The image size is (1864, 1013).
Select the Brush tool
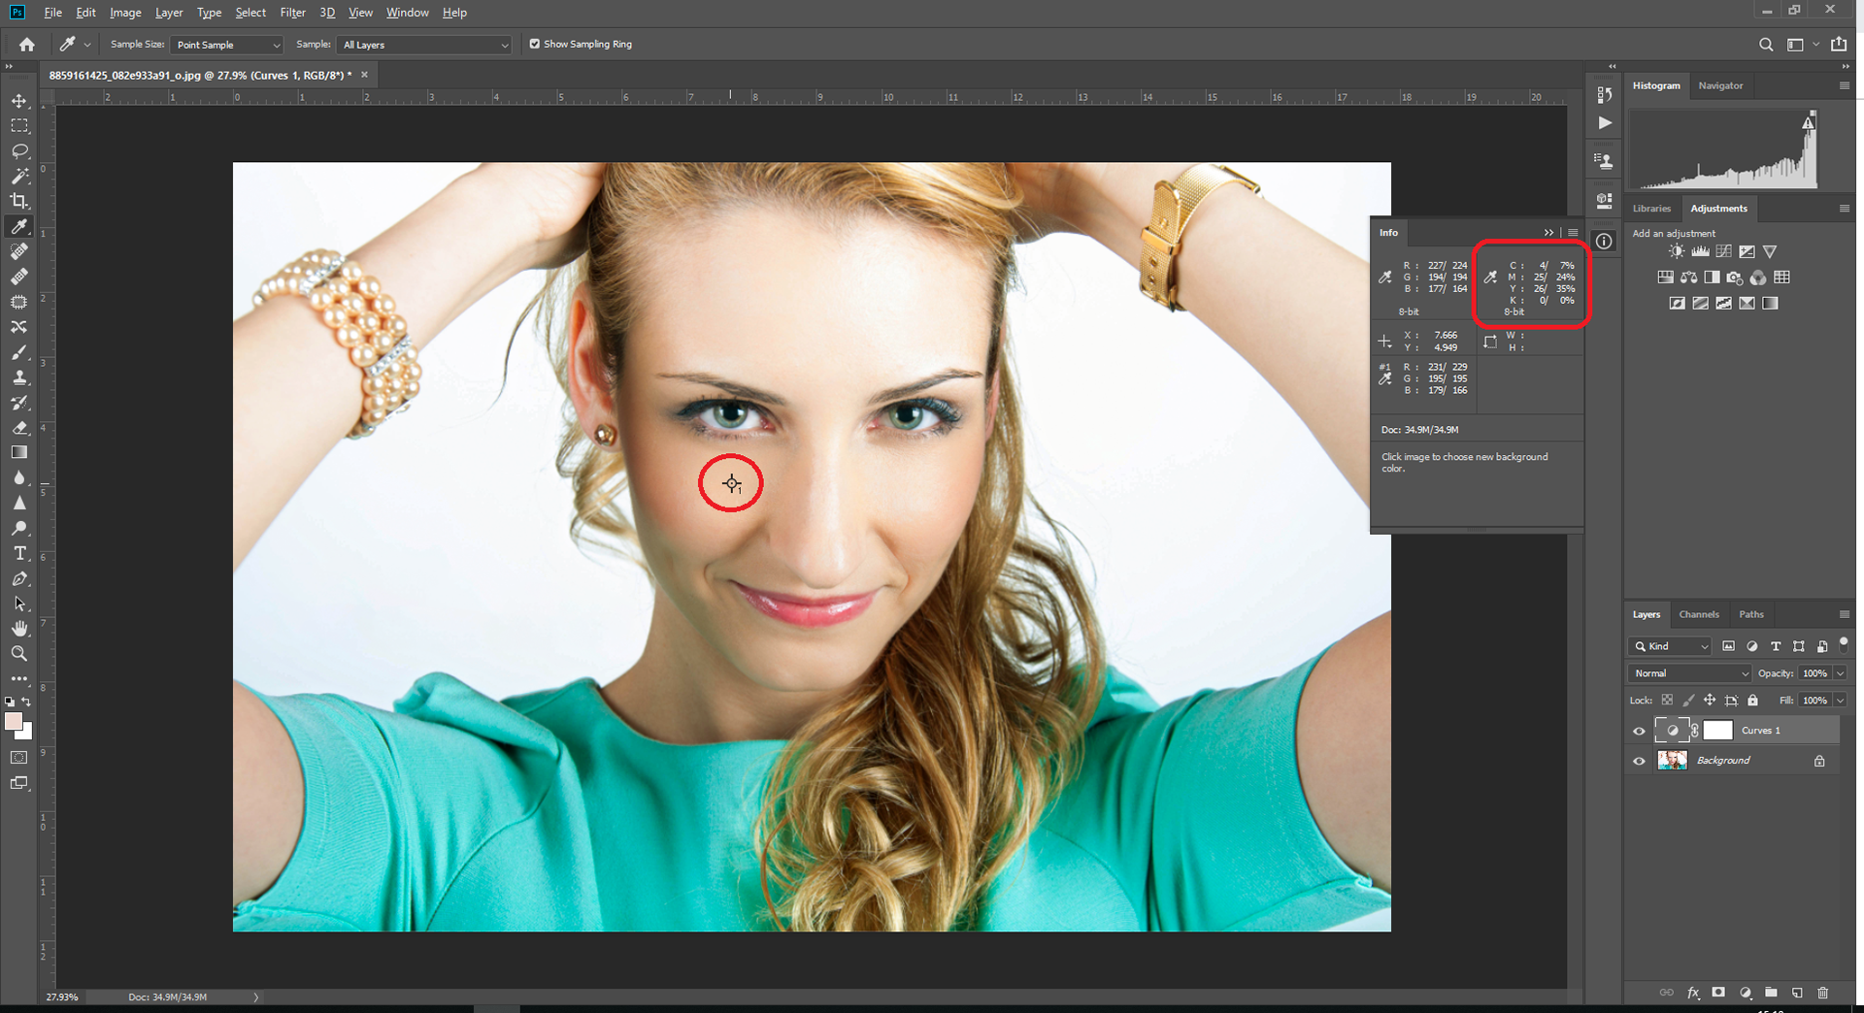19,352
